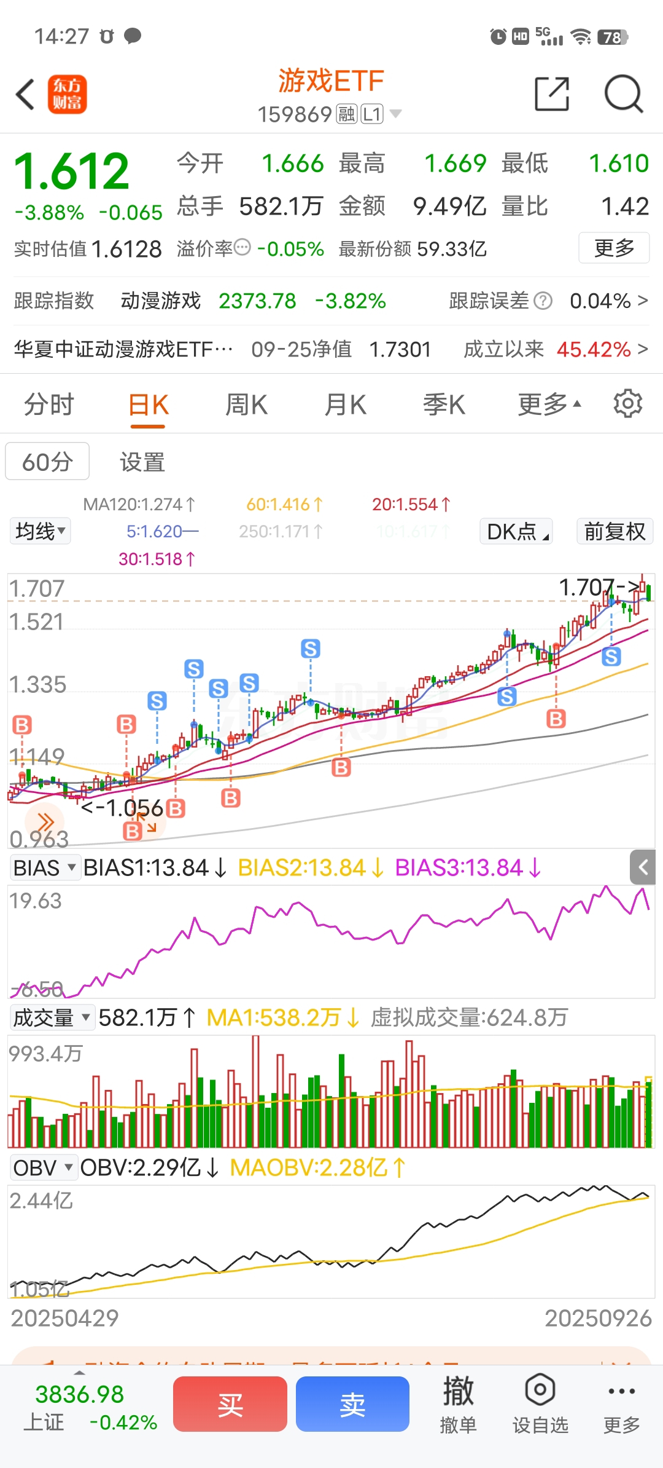Tap the 设自选 add favorite icon
This screenshot has height=1468, width=663.
tap(540, 1404)
